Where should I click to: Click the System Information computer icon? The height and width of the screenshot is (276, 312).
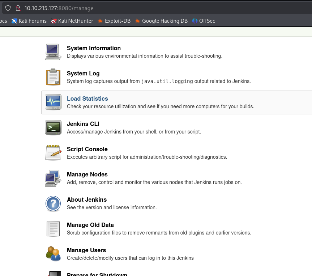53,52
